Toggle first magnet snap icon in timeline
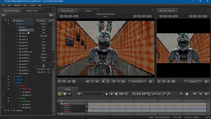 pyautogui.click(x=181, y=94)
